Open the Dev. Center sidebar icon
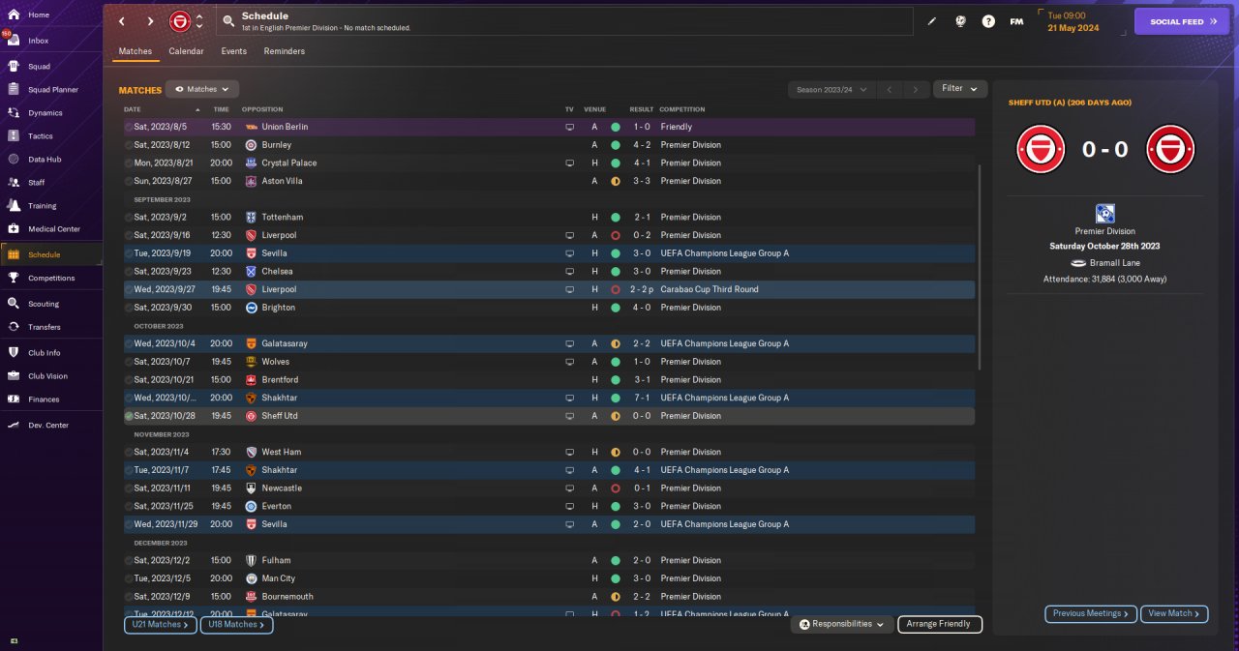Image resolution: width=1239 pixels, height=651 pixels. [14, 425]
